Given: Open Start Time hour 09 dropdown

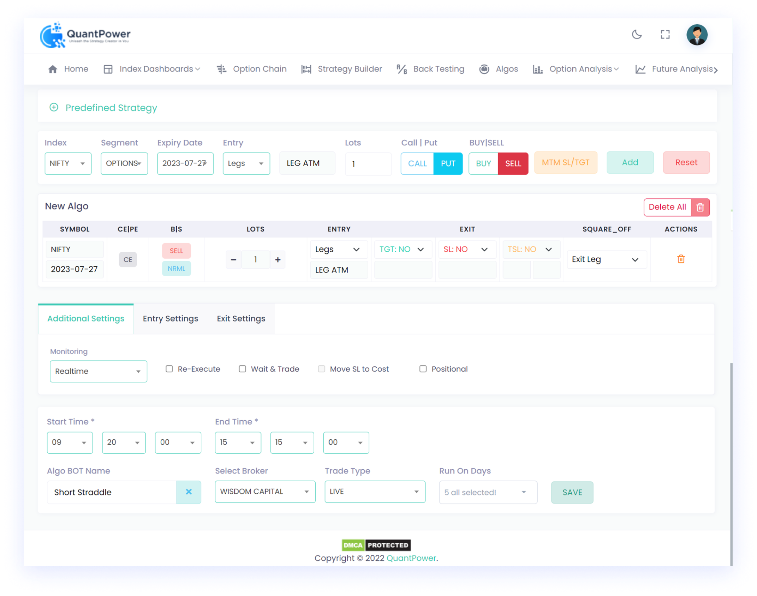Looking at the screenshot, I should [70, 442].
